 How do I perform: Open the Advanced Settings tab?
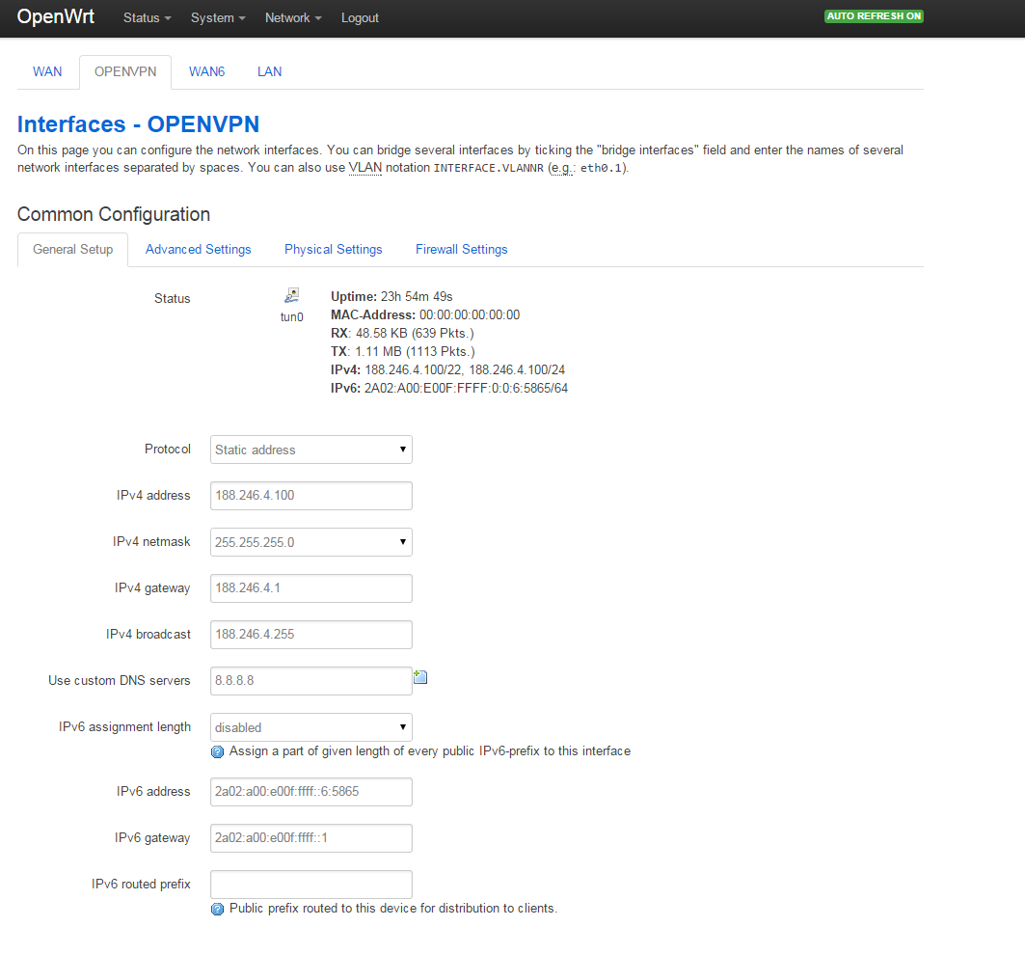pyautogui.click(x=198, y=250)
